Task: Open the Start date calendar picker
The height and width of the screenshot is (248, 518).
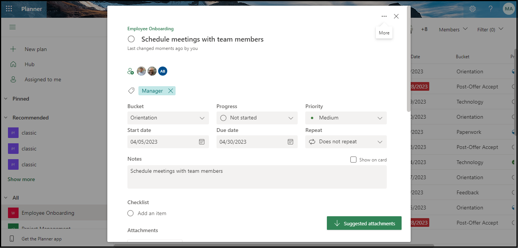Action: point(202,142)
